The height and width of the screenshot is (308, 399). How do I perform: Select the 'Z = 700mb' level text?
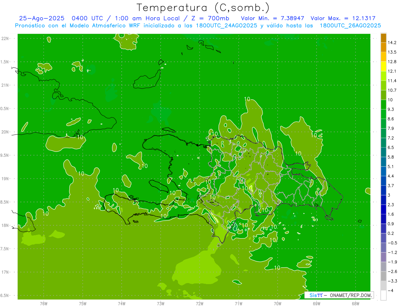click(x=210, y=18)
